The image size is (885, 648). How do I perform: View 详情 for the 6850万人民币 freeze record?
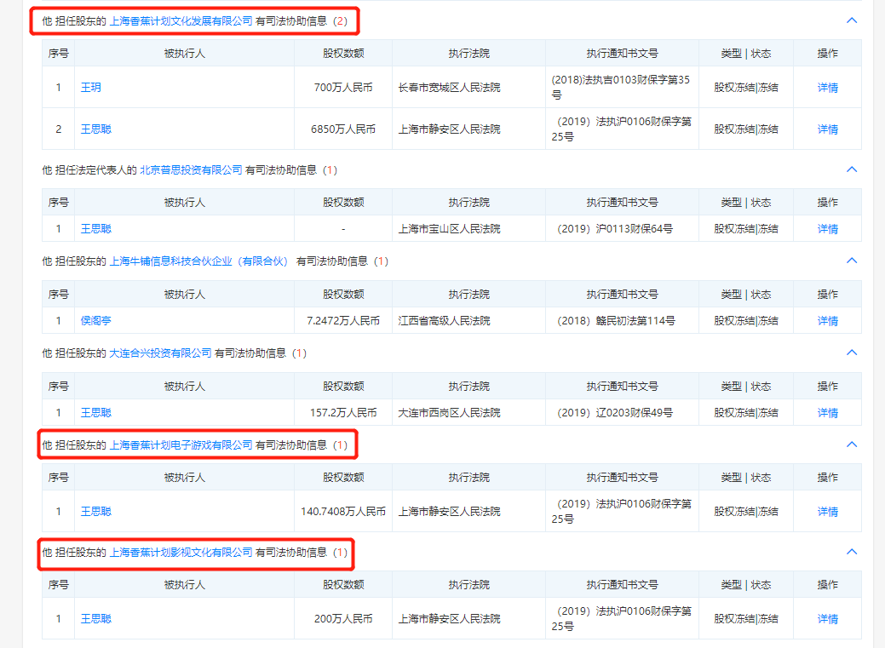pos(827,129)
